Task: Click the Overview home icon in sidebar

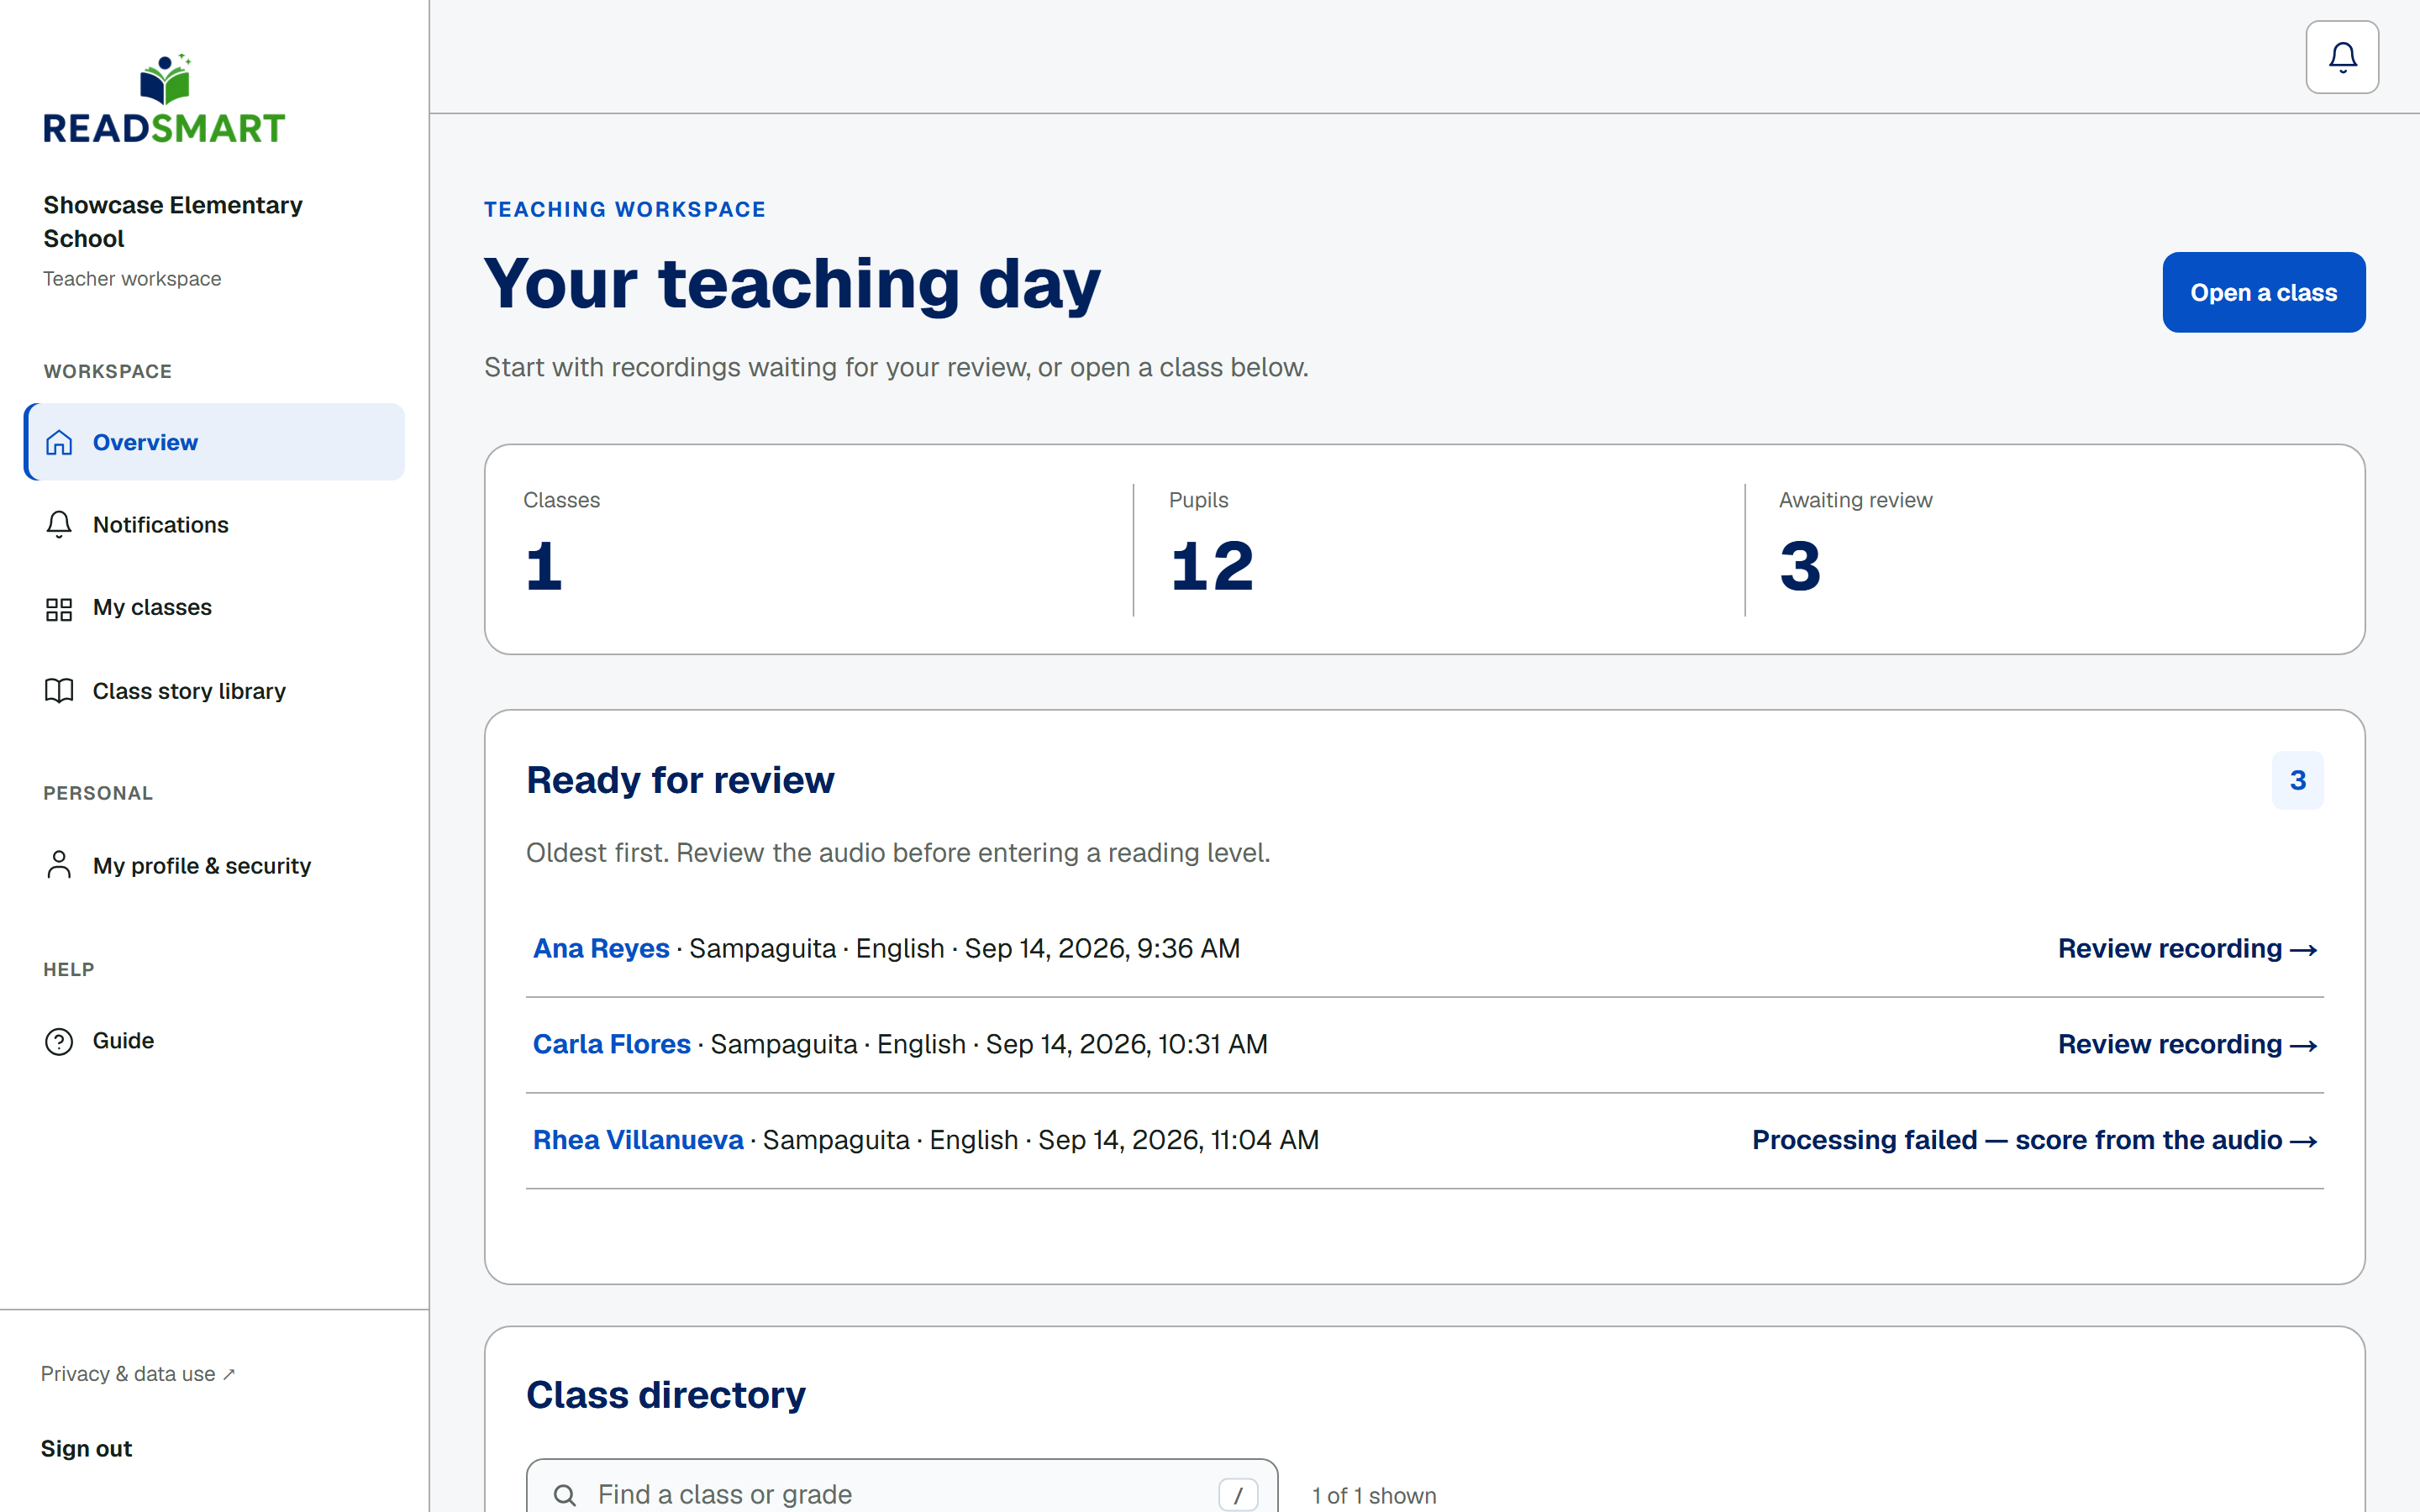Action: point(59,442)
